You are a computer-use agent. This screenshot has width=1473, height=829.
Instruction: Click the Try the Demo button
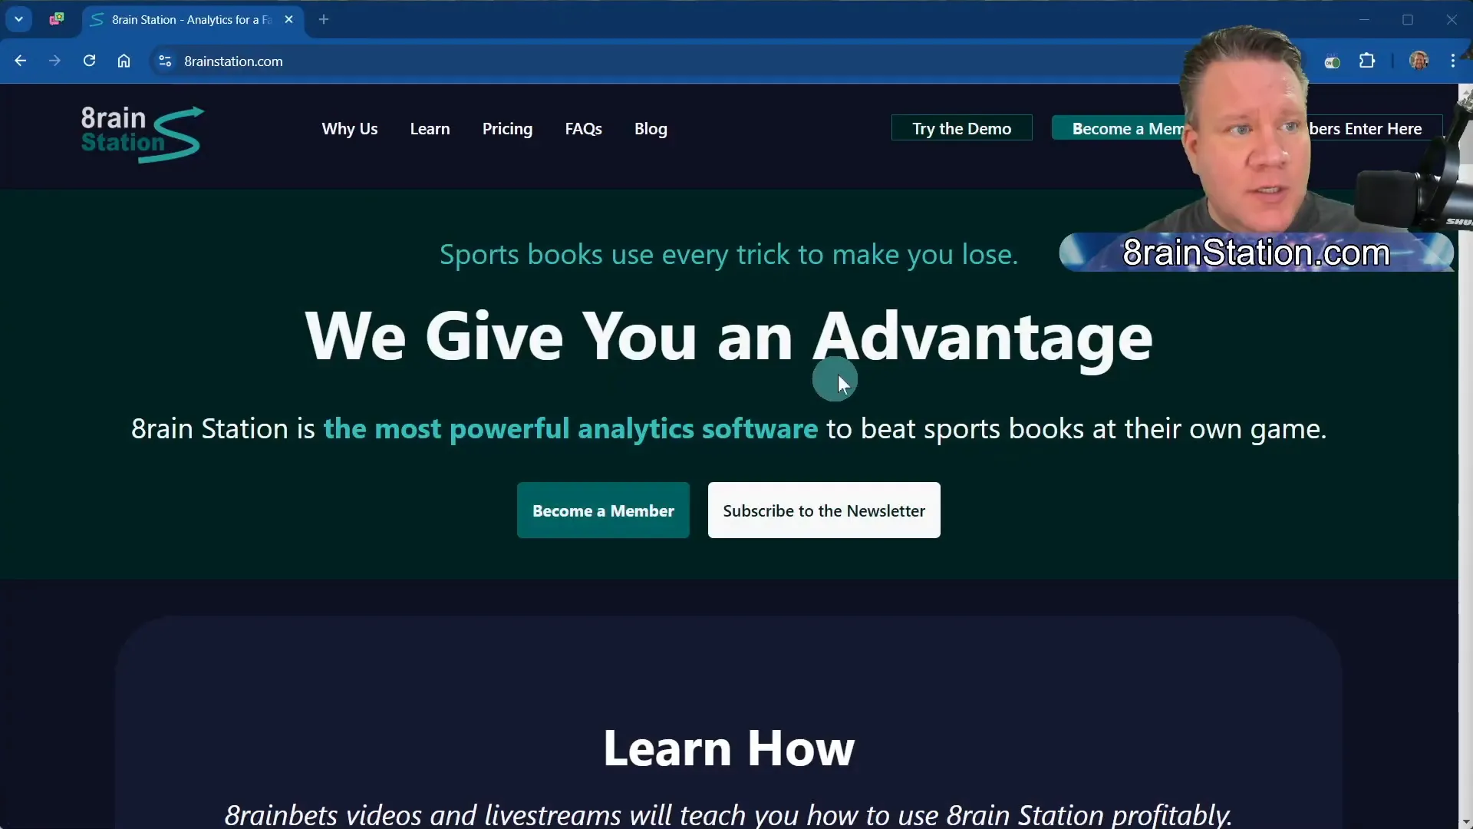pos(961,128)
